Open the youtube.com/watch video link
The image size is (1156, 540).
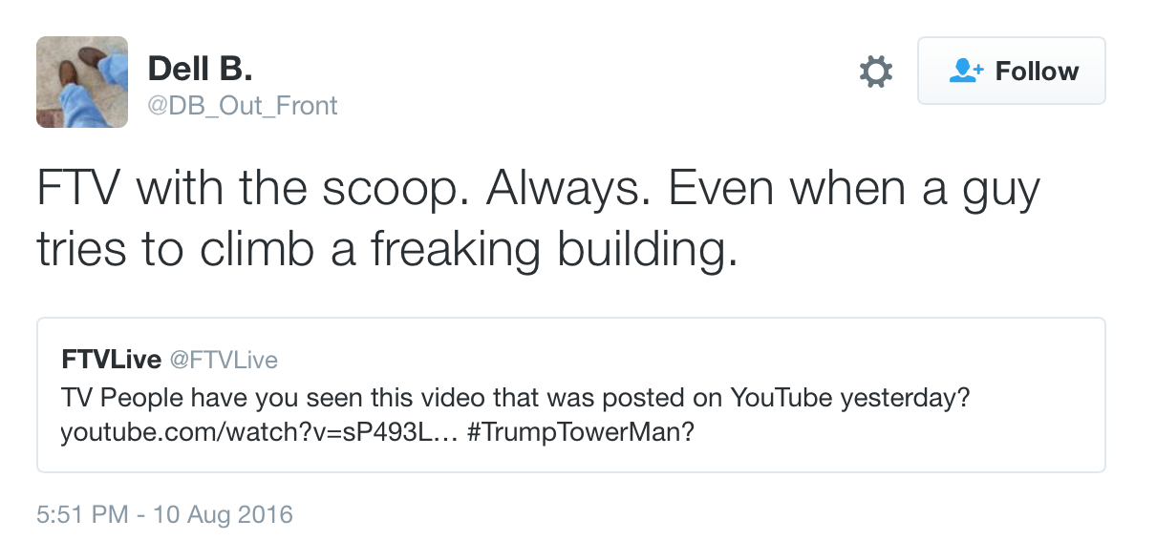257,432
